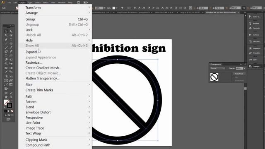
Task: Select the Line Segment tool
Action: point(6,43)
